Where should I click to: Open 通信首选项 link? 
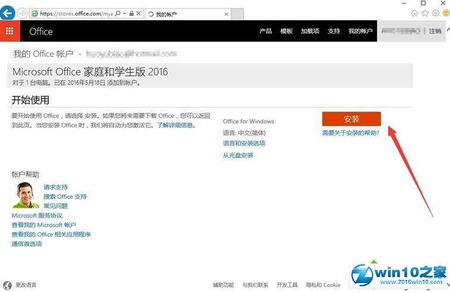point(27,244)
